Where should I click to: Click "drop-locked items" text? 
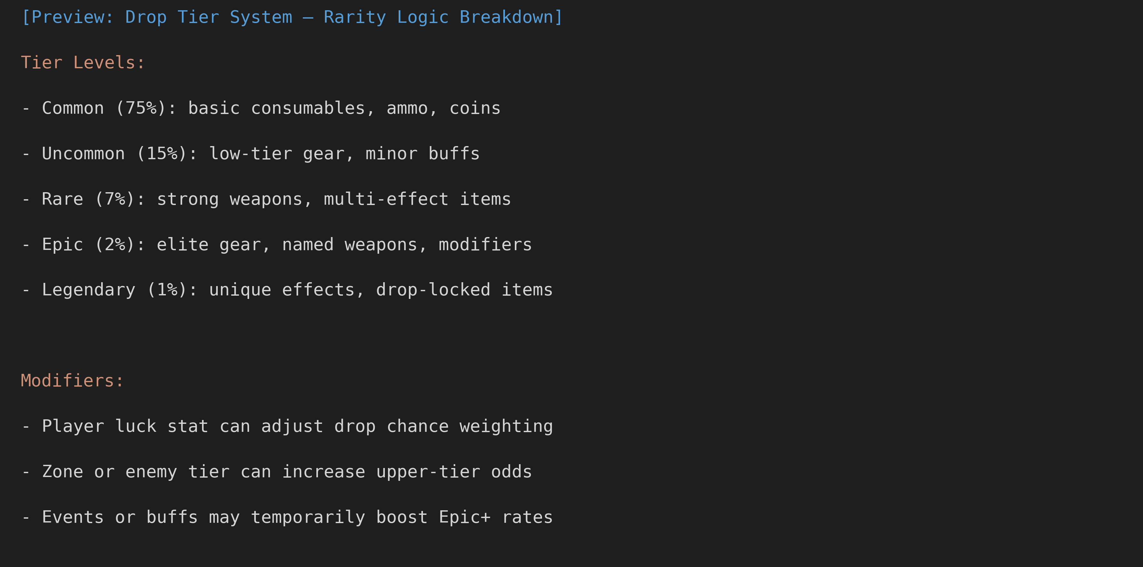coord(464,290)
